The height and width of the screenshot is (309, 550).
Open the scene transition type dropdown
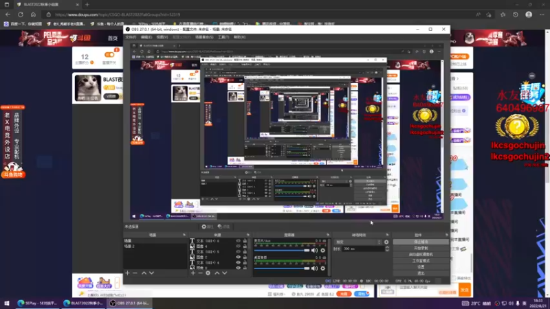(358, 242)
